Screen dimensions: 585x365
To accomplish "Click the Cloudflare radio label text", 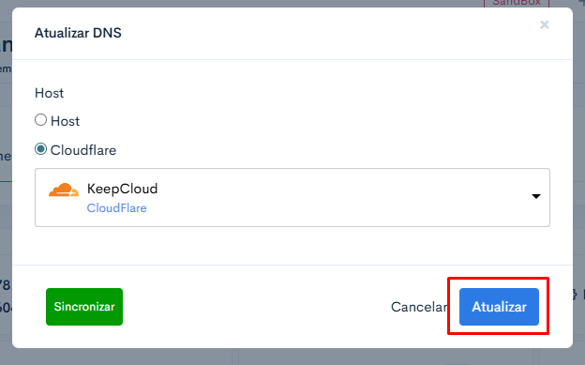I will tap(83, 150).
